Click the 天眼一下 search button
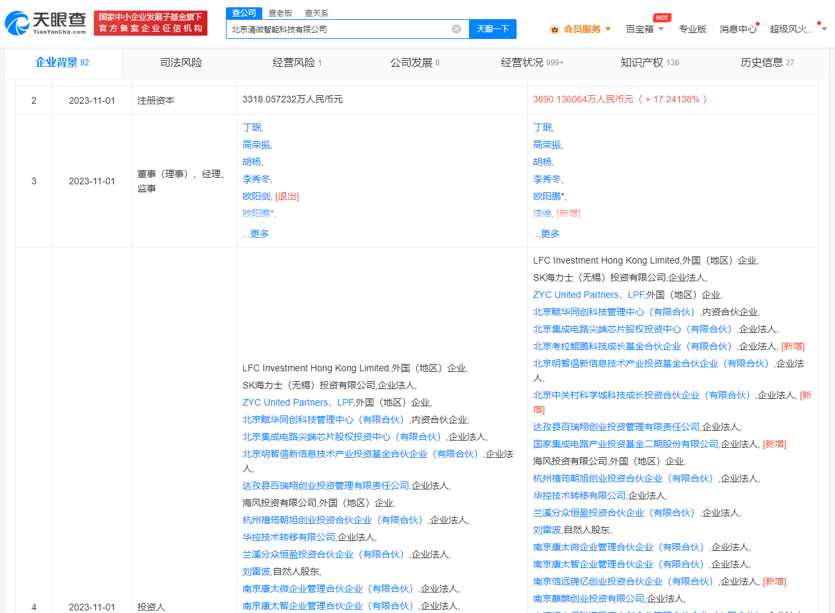The image size is (835, 613). pyautogui.click(x=493, y=29)
